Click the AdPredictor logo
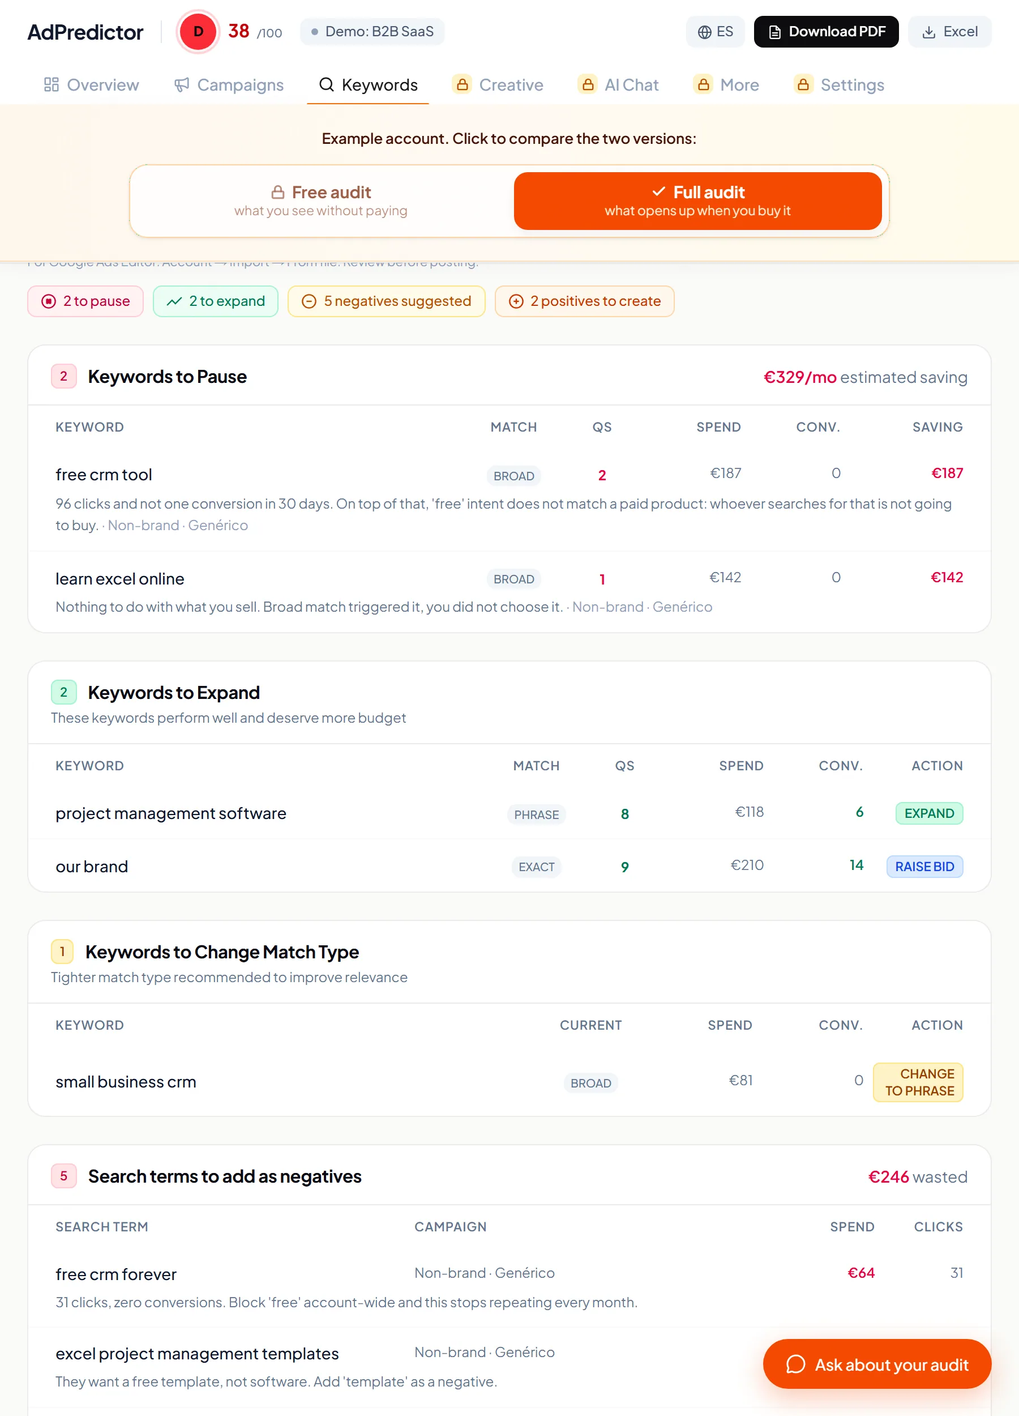The height and width of the screenshot is (1416, 1019). pyautogui.click(x=85, y=32)
